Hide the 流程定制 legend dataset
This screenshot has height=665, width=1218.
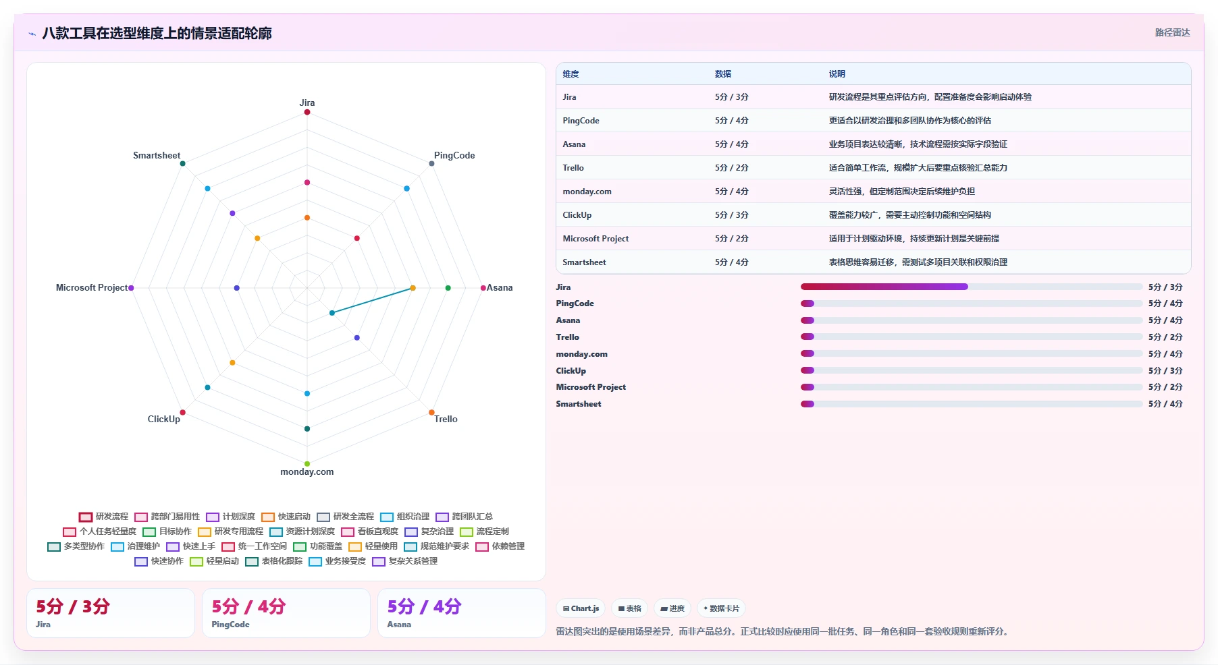click(x=484, y=531)
